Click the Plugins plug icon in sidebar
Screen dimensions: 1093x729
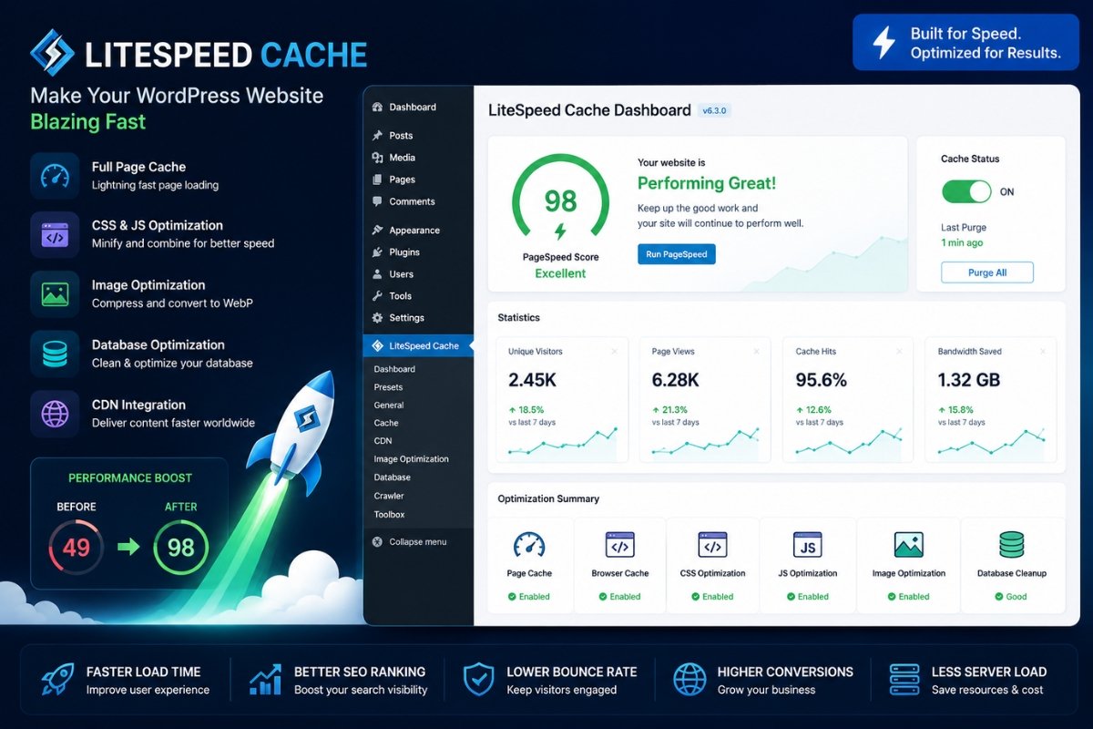377,252
